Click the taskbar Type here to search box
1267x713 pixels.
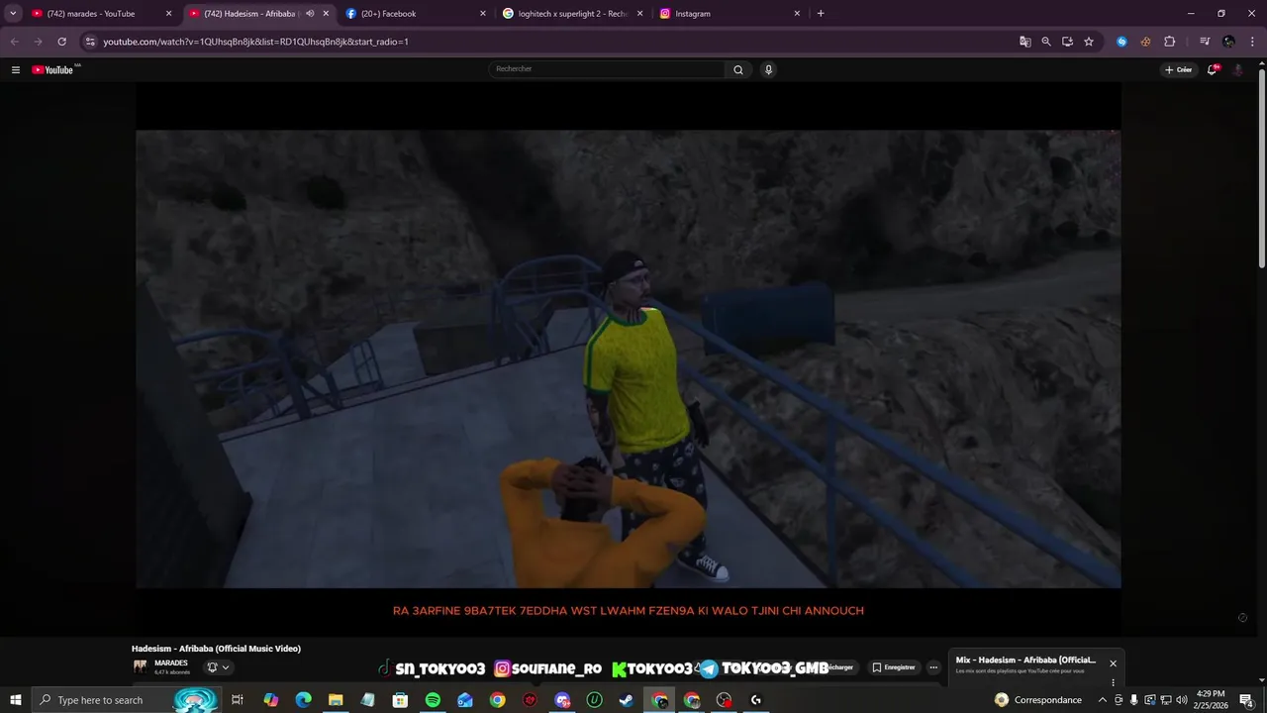pos(126,700)
